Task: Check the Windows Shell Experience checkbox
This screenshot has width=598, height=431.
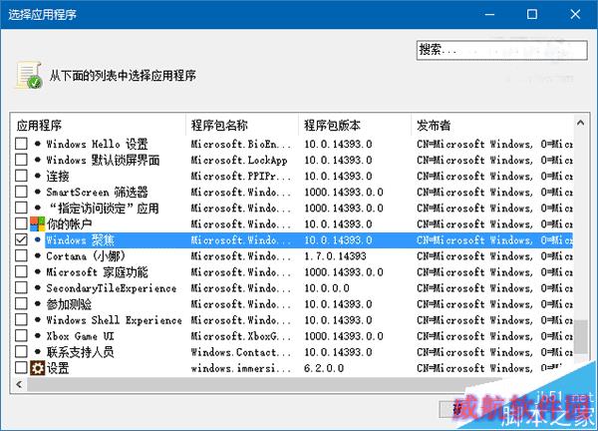Action: [21, 320]
